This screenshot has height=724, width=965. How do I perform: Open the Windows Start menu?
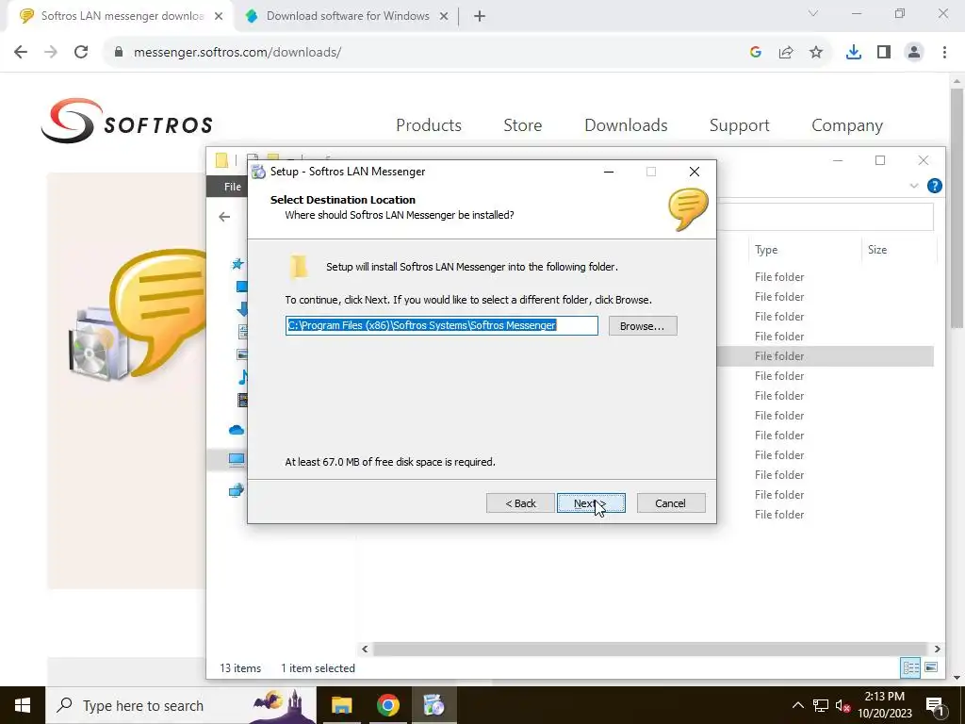[x=23, y=705]
